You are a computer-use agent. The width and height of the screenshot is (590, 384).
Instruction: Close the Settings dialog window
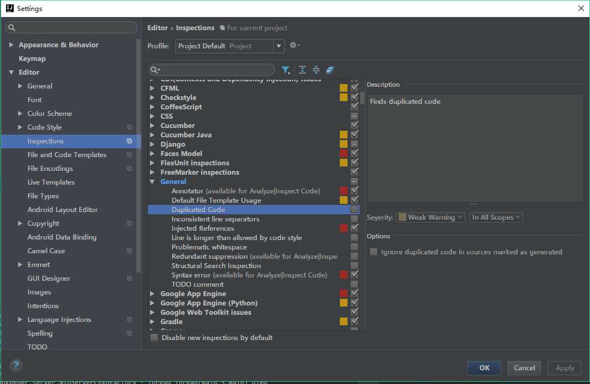click(581, 8)
